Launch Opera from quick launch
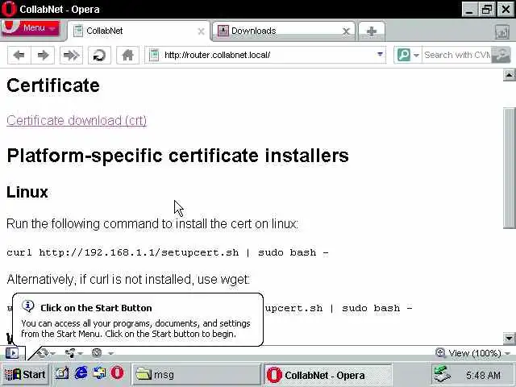Viewport: 516px width, 387px height. tap(117, 373)
